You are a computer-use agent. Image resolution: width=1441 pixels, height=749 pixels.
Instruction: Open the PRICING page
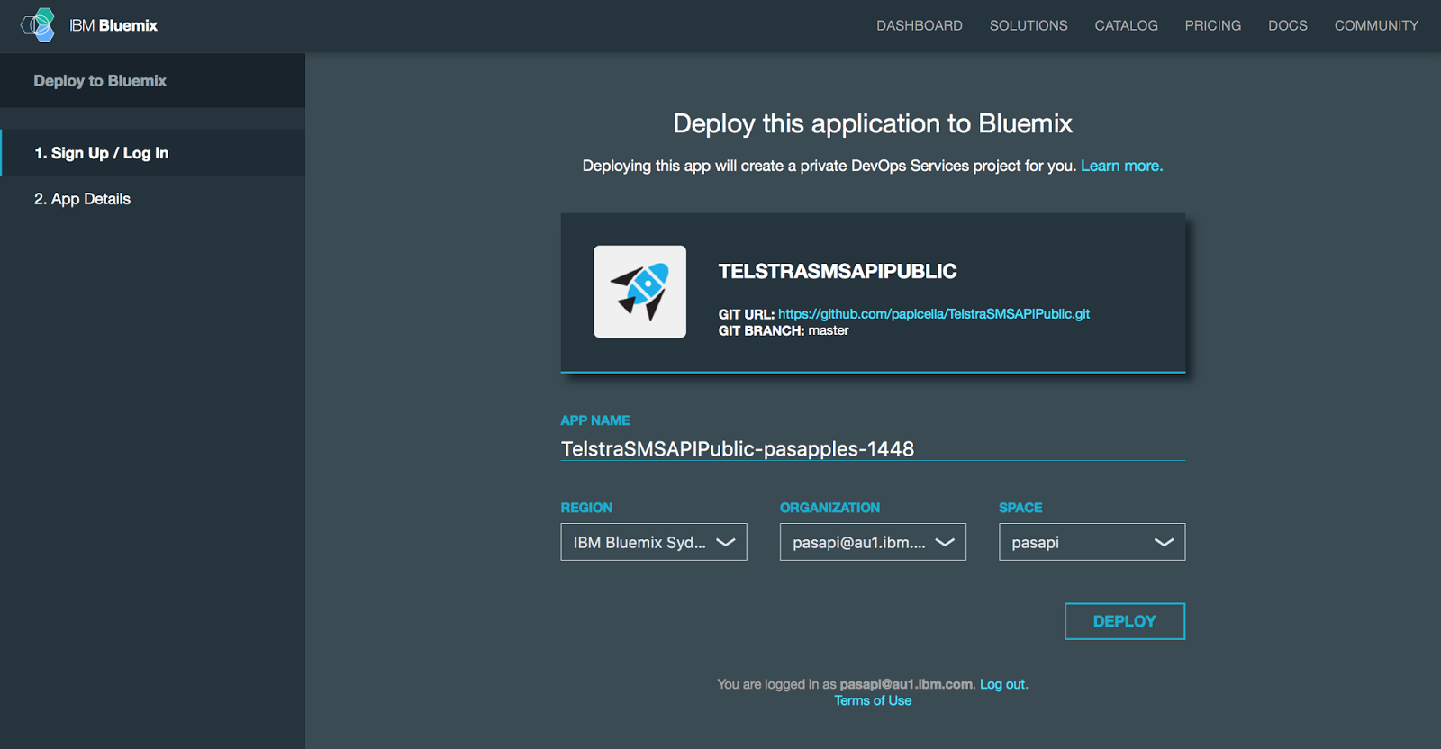[x=1212, y=25]
